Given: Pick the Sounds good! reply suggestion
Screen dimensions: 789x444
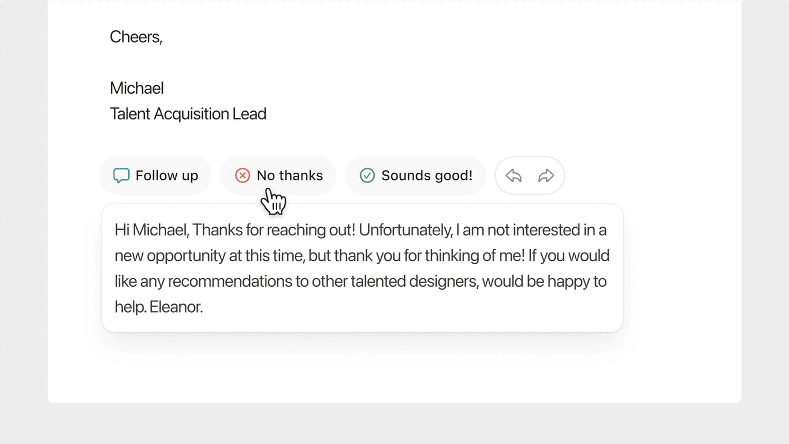Looking at the screenshot, I should 415,175.
